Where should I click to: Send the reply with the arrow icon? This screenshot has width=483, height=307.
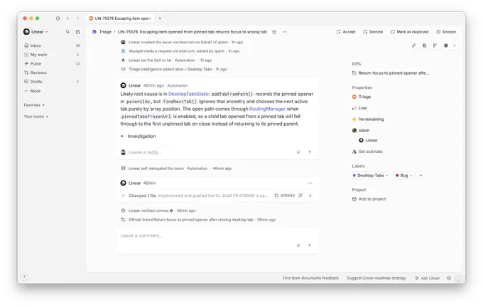point(310,152)
